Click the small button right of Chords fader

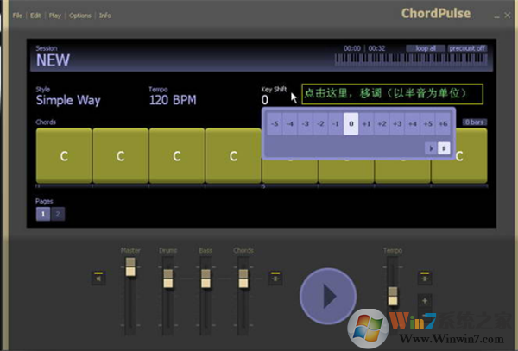275,278
